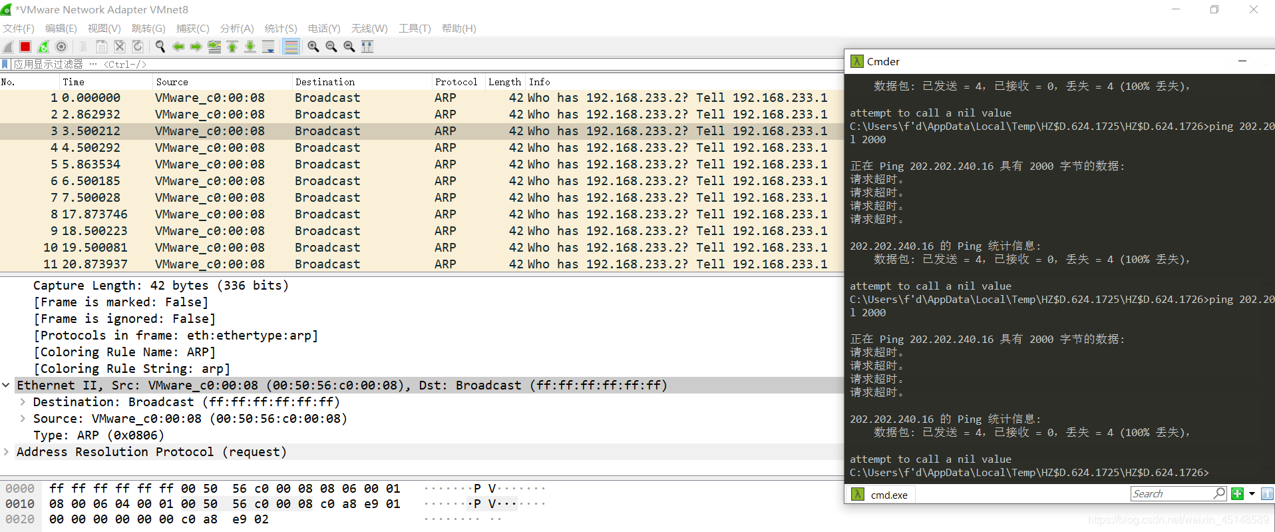Open Find Packet magnifier tool

pyautogui.click(x=160, y=47)
